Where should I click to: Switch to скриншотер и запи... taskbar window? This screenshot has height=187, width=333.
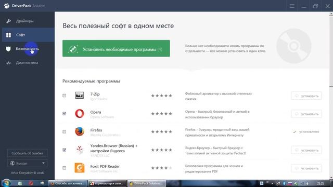point(107,183)
